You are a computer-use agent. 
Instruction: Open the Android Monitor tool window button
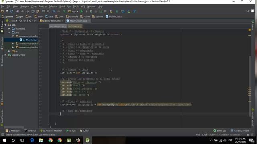[x=51, y=131]
